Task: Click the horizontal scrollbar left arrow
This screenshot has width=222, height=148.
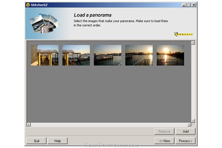Action: (x=29, y=125)
